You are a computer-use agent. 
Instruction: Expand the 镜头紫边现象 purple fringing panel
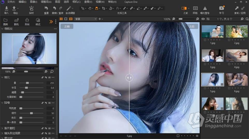point(2,133)
